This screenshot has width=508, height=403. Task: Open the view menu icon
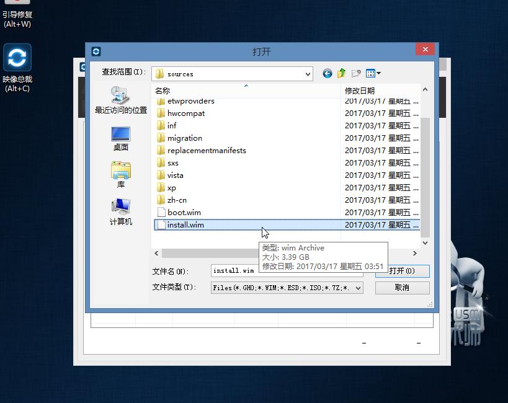[373, 74]
